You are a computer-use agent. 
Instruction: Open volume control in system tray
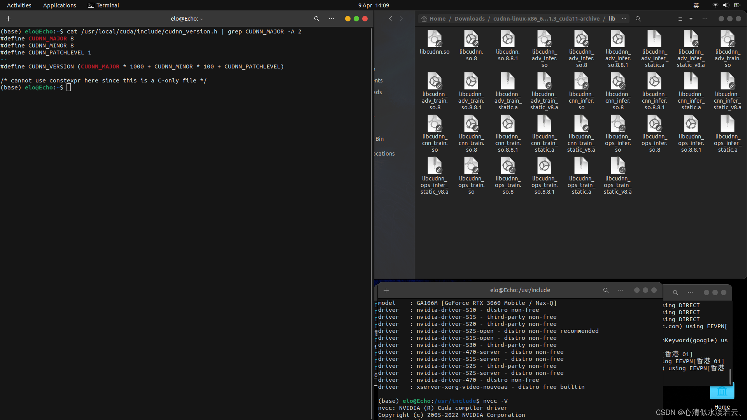click(x=726, y=5)
